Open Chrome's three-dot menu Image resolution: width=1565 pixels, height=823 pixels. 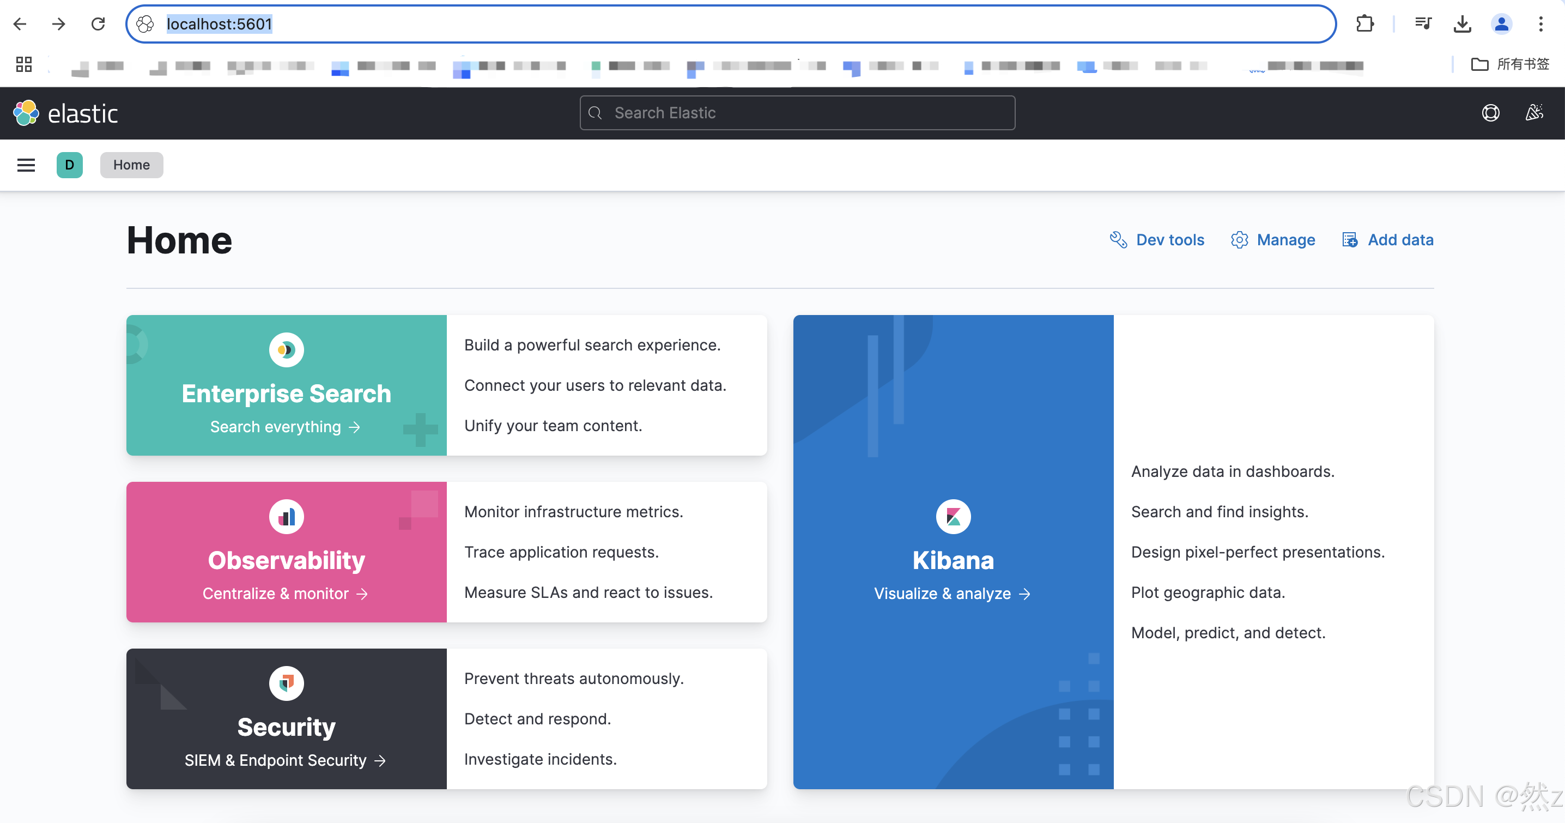[x=1540, y=23]
